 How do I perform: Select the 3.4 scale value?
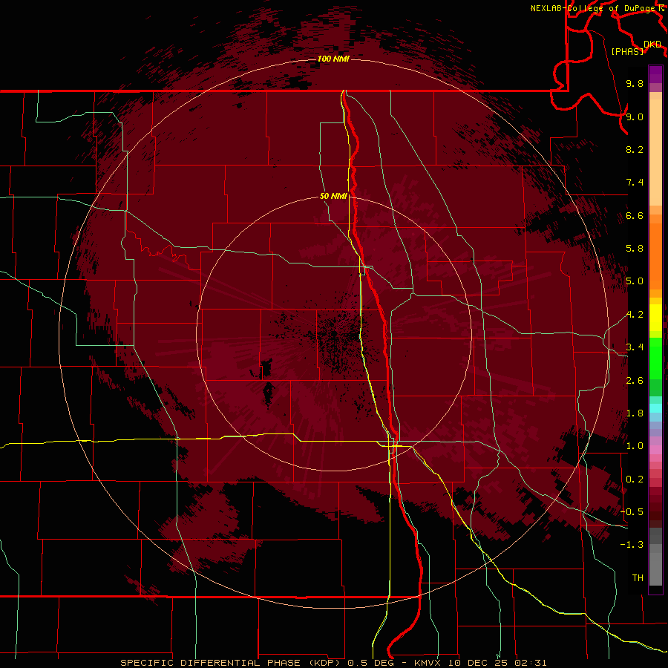635,347
